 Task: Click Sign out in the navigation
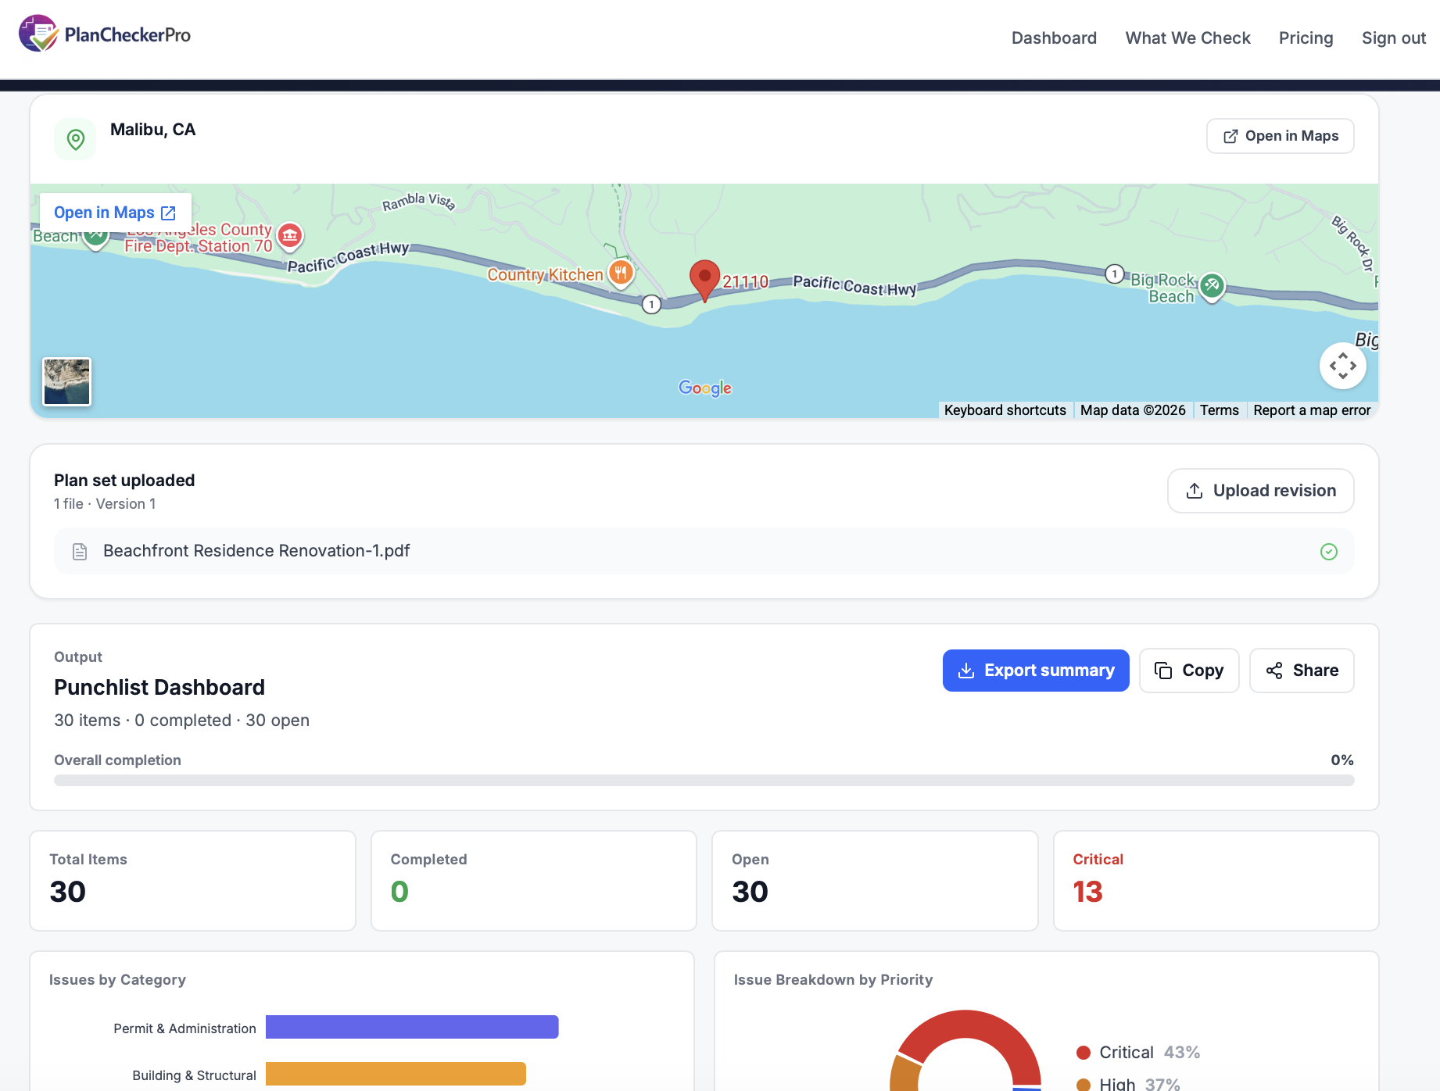(1393, 38)
